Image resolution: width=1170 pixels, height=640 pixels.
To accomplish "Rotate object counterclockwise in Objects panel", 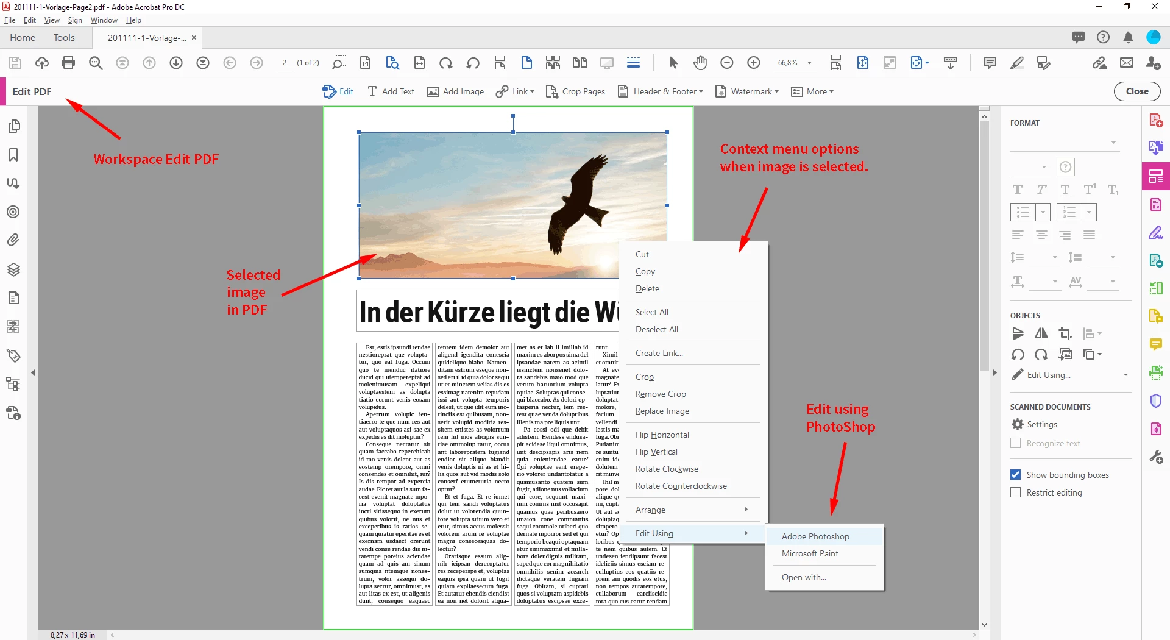I will tap(1018, 354).
